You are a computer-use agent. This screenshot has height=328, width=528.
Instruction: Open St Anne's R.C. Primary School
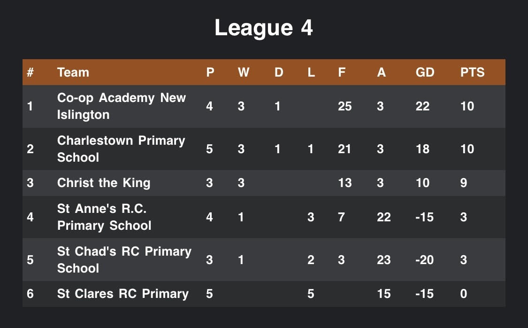coord(104,217)
